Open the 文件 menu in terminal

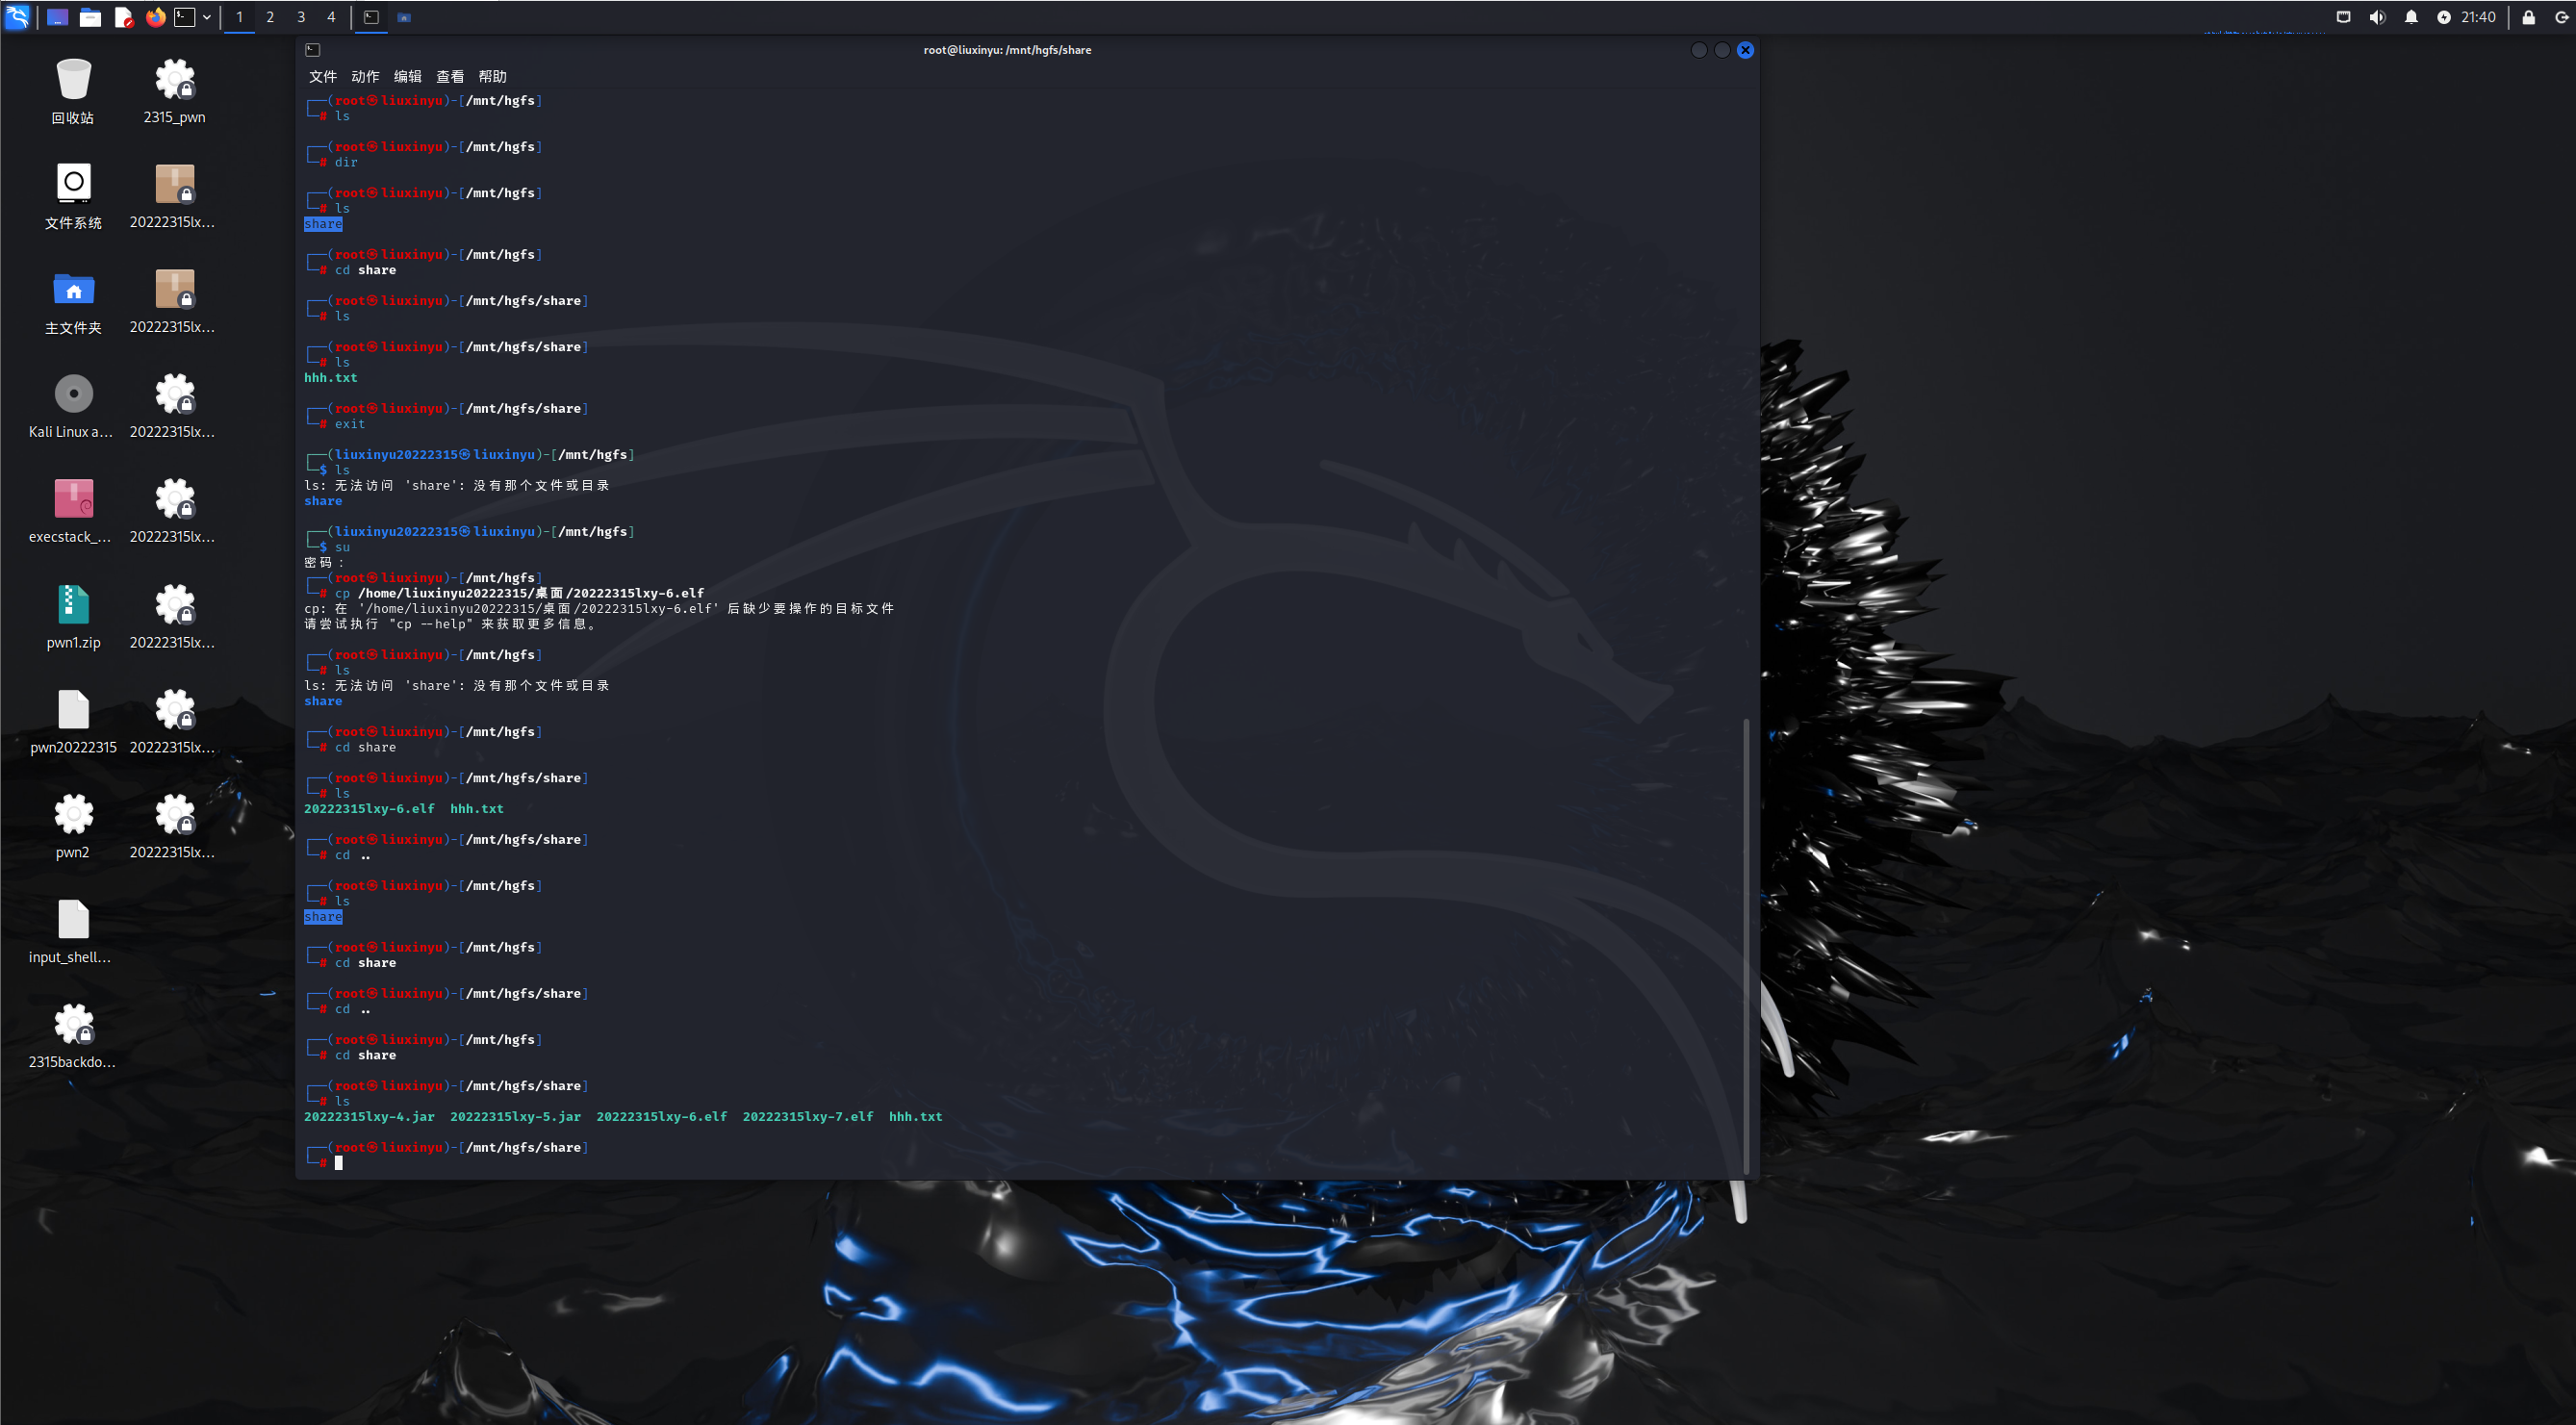tap(322, 77)
